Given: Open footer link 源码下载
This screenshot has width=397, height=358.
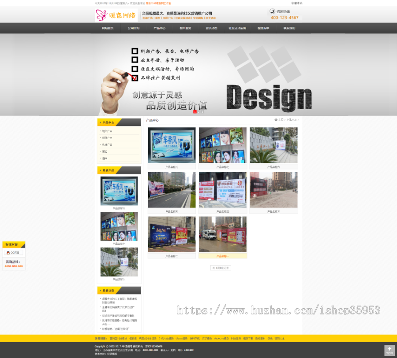Looking at the screenshot, I should coord(195,339).
